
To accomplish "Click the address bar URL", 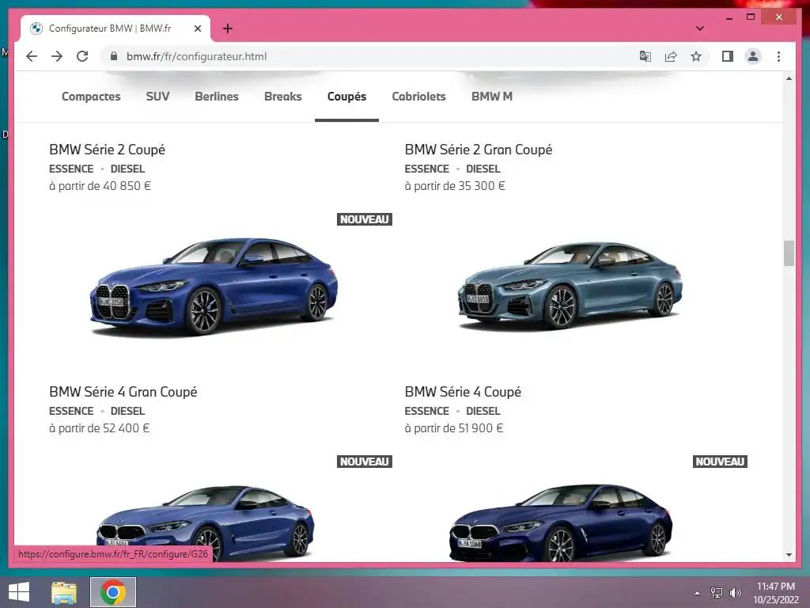I will (196, 56).
